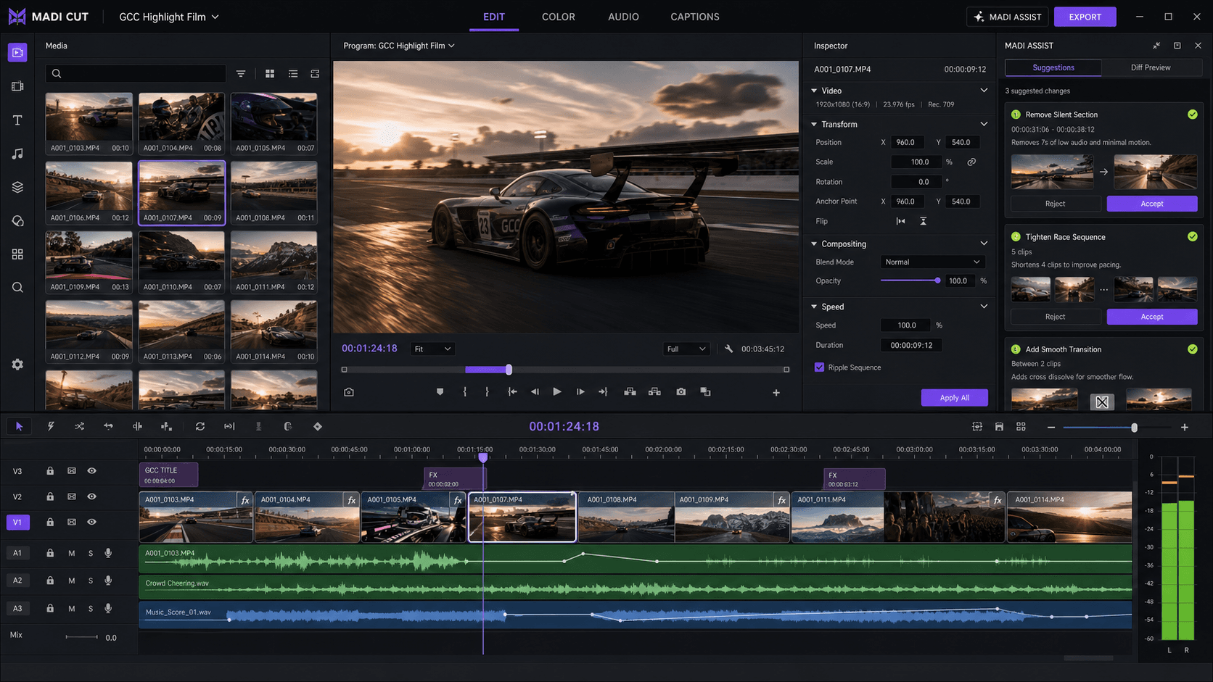Toggle Remove Silent Section suggestion checkmark

[x=1192, y=115]
